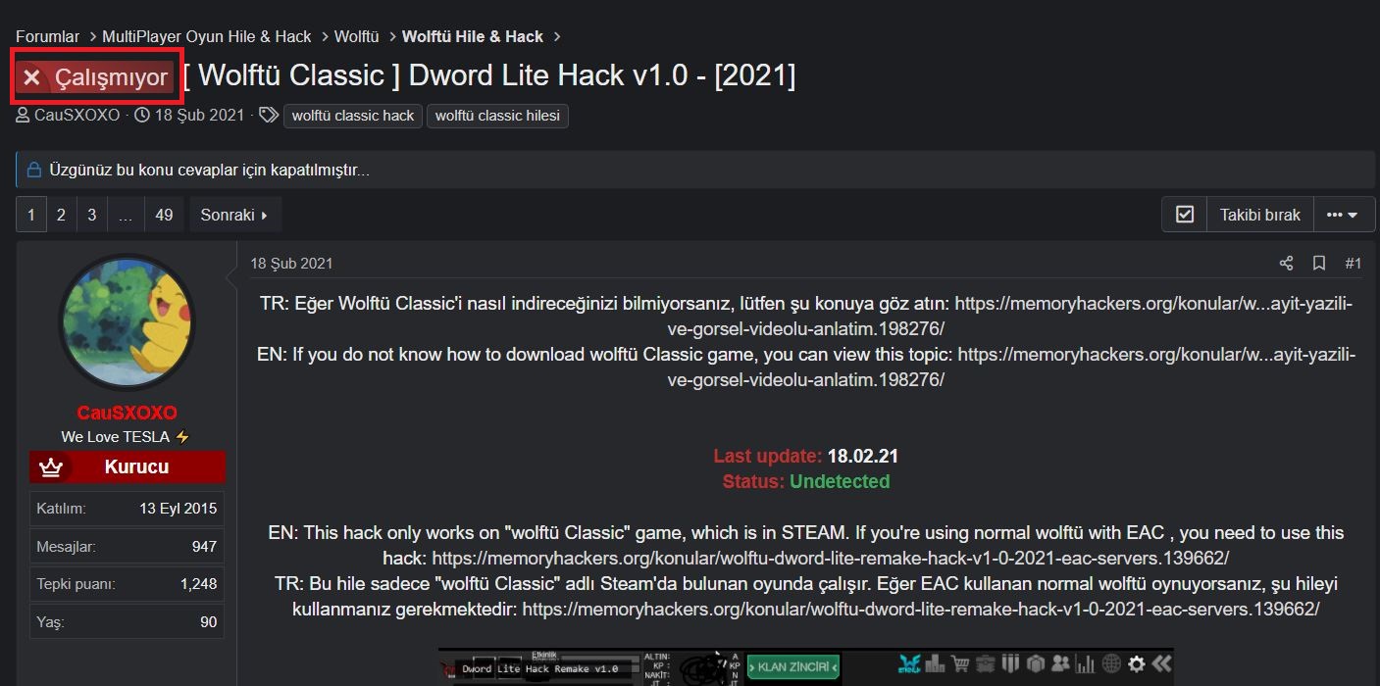Open the EN EAC-servers hack link

pos(831,558)
